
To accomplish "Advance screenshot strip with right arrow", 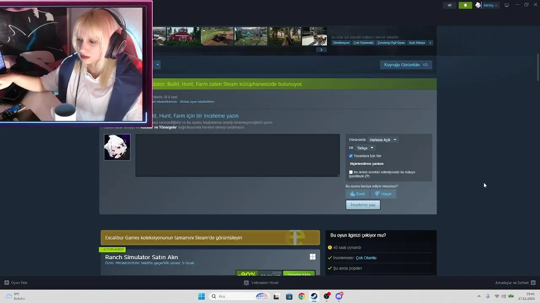I will (x=321, y=50).
